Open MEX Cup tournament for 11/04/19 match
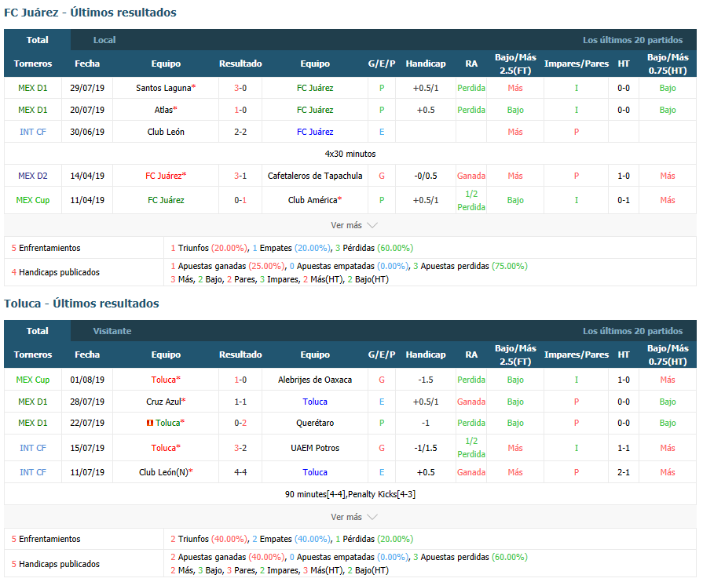The image size is (703, 582). (x=33, y=200)
